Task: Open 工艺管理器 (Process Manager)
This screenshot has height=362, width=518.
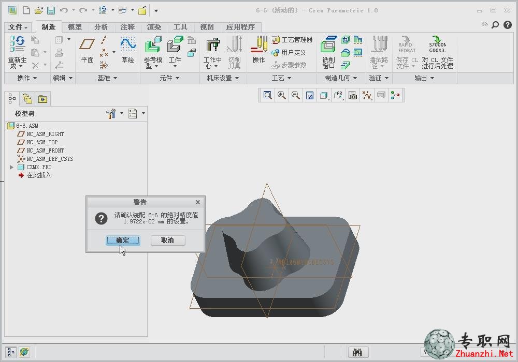Action: pos(292,40)
